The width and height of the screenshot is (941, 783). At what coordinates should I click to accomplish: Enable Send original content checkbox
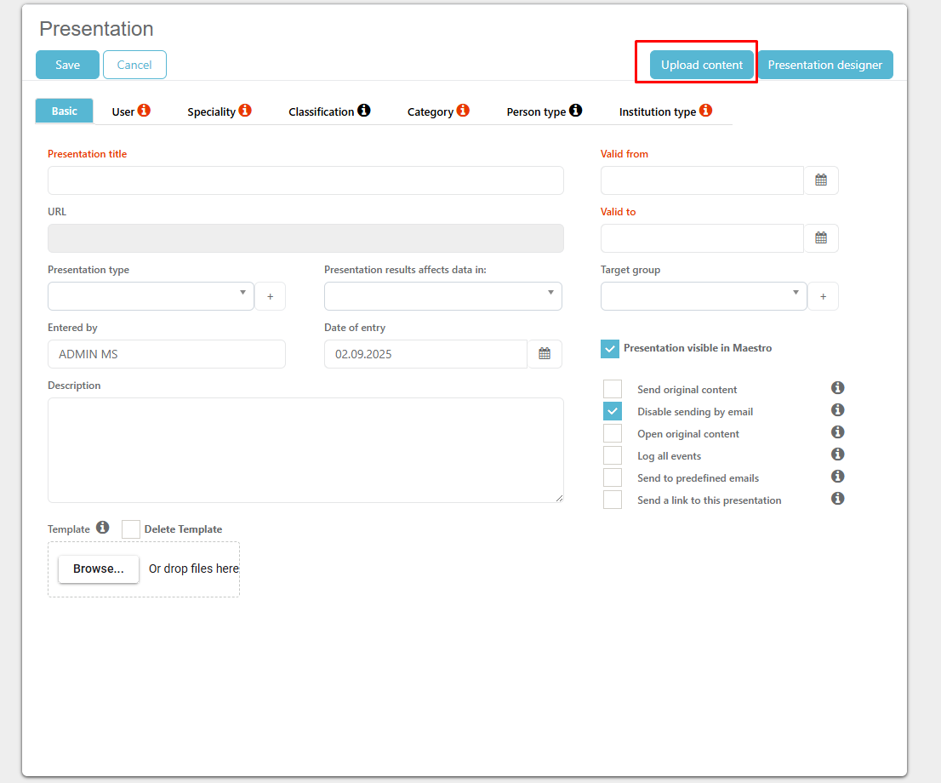[613, 389]
